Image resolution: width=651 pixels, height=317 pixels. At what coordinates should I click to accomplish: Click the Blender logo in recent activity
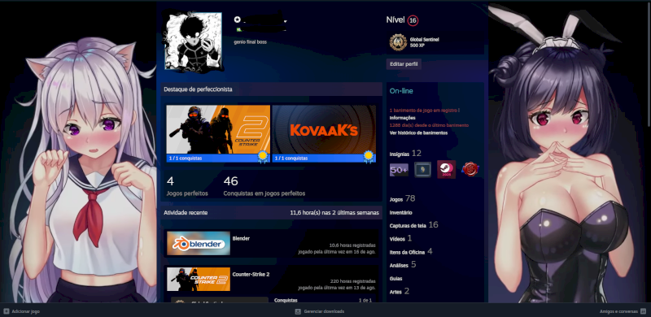[199, 243]
